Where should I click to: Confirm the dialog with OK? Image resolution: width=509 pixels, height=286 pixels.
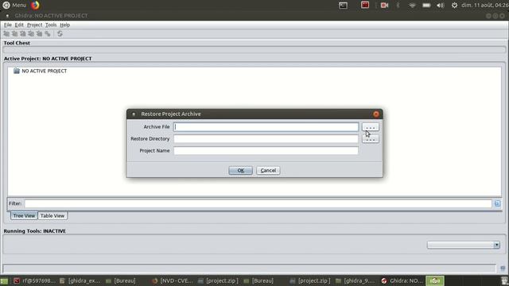click(x=240, y=170)
